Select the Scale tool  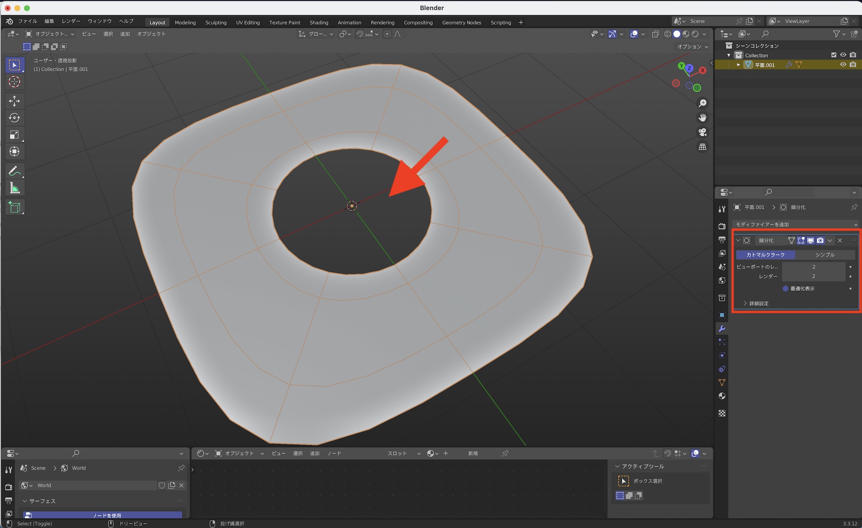coord(14,135)
